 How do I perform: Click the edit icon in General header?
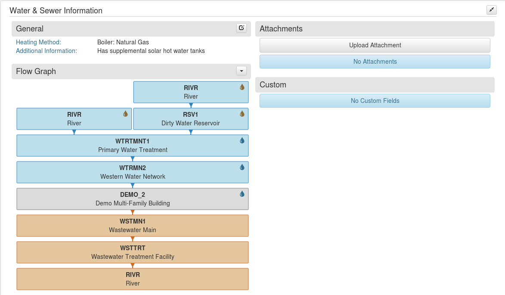click(241, 28)
